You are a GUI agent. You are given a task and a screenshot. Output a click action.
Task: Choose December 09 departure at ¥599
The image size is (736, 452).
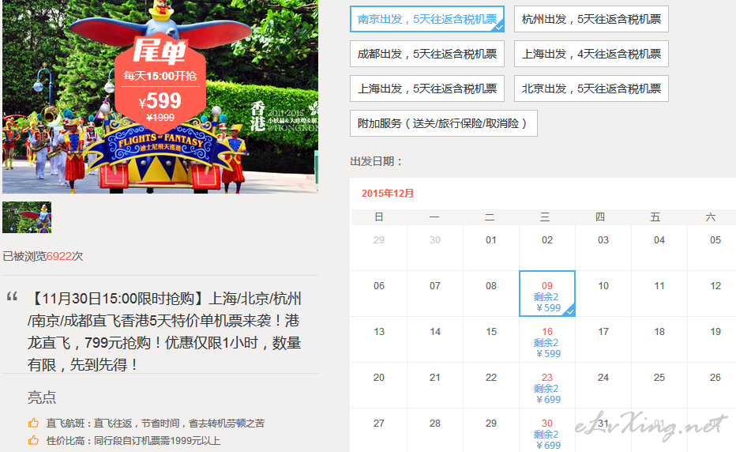[547, 294]
